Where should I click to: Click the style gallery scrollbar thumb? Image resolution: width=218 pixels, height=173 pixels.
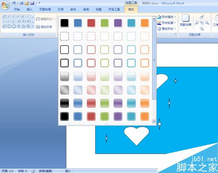point(154,60)
